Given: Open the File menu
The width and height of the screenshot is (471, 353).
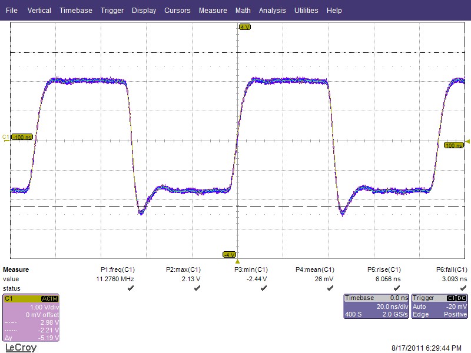Looking at the screenshot, I should 11,10.
